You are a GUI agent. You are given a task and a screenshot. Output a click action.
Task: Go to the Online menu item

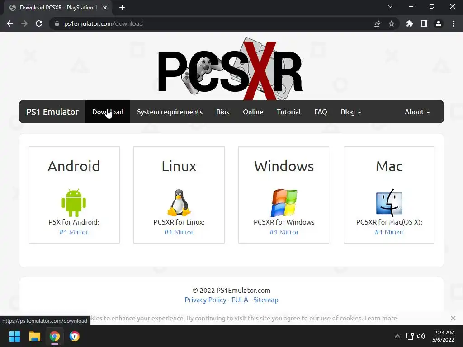pyautogui.click(x=253, y=112)
